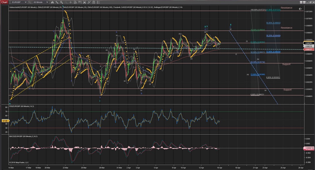
Task: Click the RSI indicator label text
Action: (x=22, y=106)
